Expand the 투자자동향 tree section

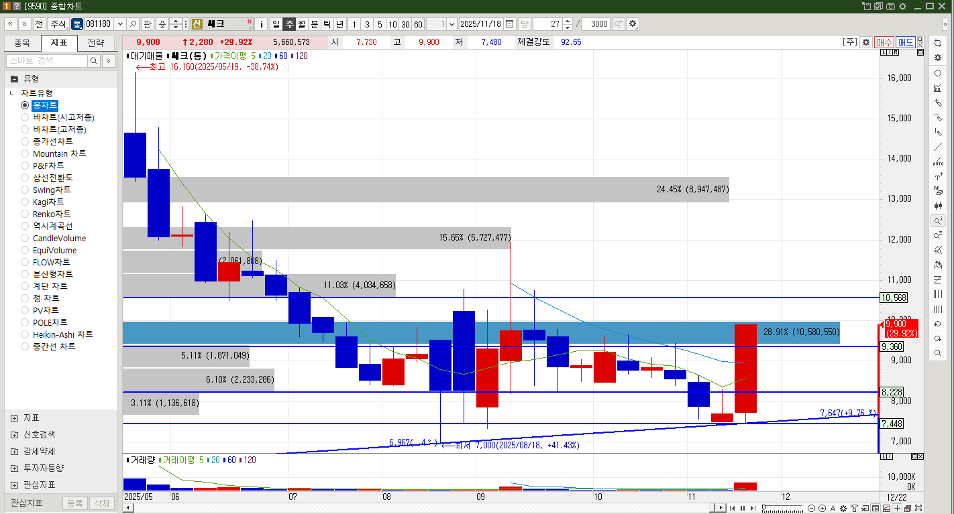[15, 468]
